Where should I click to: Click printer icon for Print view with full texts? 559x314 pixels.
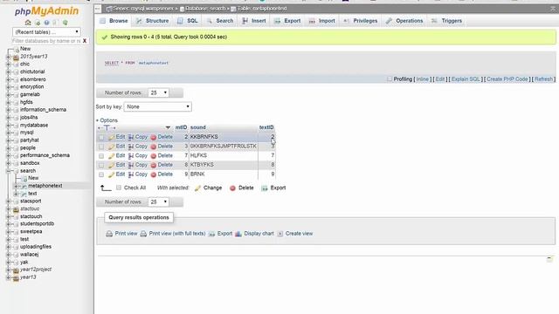[x=143, y=234]
